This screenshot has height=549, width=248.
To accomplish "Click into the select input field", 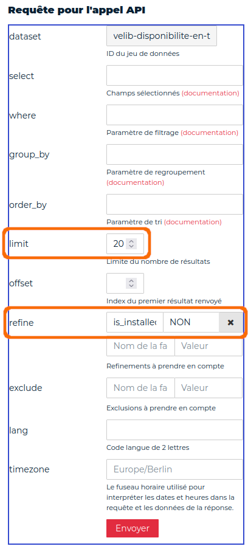I will pos(174,75).
